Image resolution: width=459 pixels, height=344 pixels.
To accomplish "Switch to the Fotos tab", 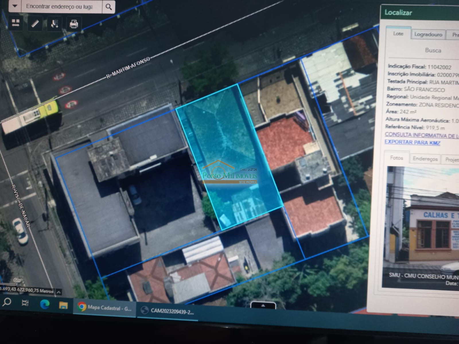I will [x=396, y=158].
